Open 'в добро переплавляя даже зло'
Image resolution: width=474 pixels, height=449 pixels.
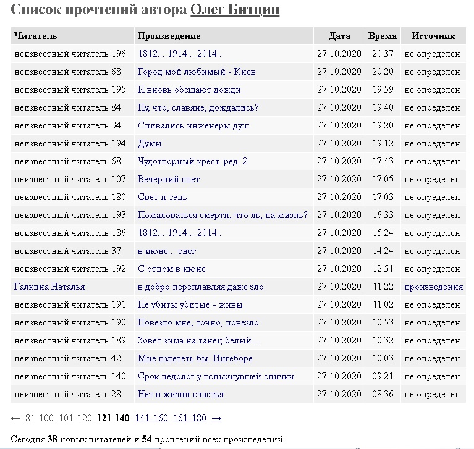click(x=201, y=287)
